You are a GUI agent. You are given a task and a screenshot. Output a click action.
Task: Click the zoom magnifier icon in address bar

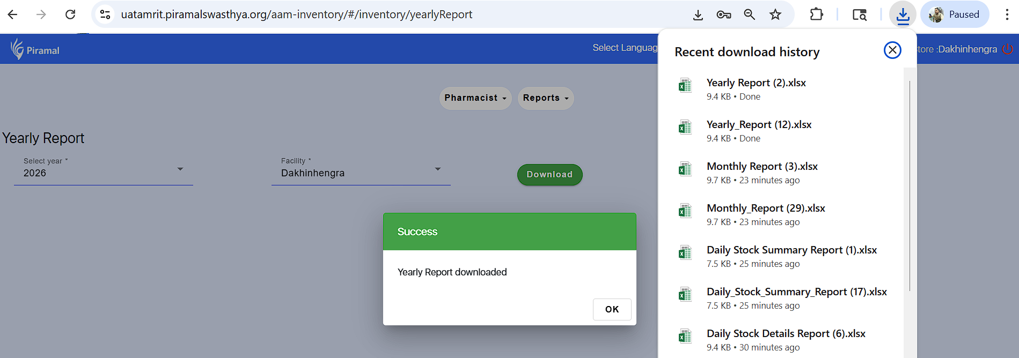tap(750, 14)
